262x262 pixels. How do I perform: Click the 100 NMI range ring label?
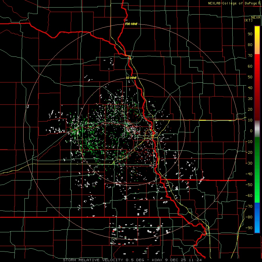coord(131,24)
